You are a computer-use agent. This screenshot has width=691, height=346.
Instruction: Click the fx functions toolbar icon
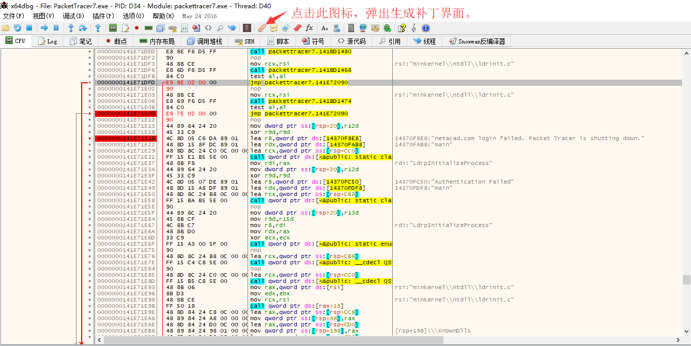[x=310, y=28]
